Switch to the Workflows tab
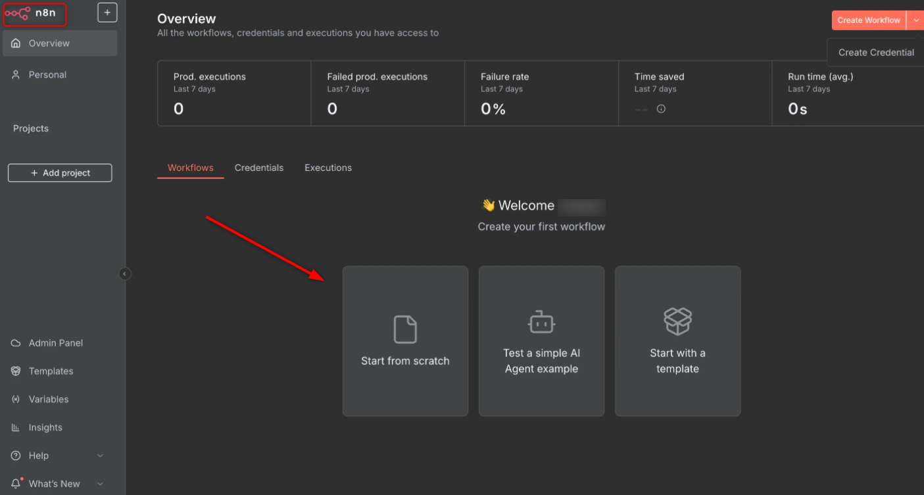Image resolution: width=924 pixels, height=495 pixels. pyautogui.click(x=191, y=168)
